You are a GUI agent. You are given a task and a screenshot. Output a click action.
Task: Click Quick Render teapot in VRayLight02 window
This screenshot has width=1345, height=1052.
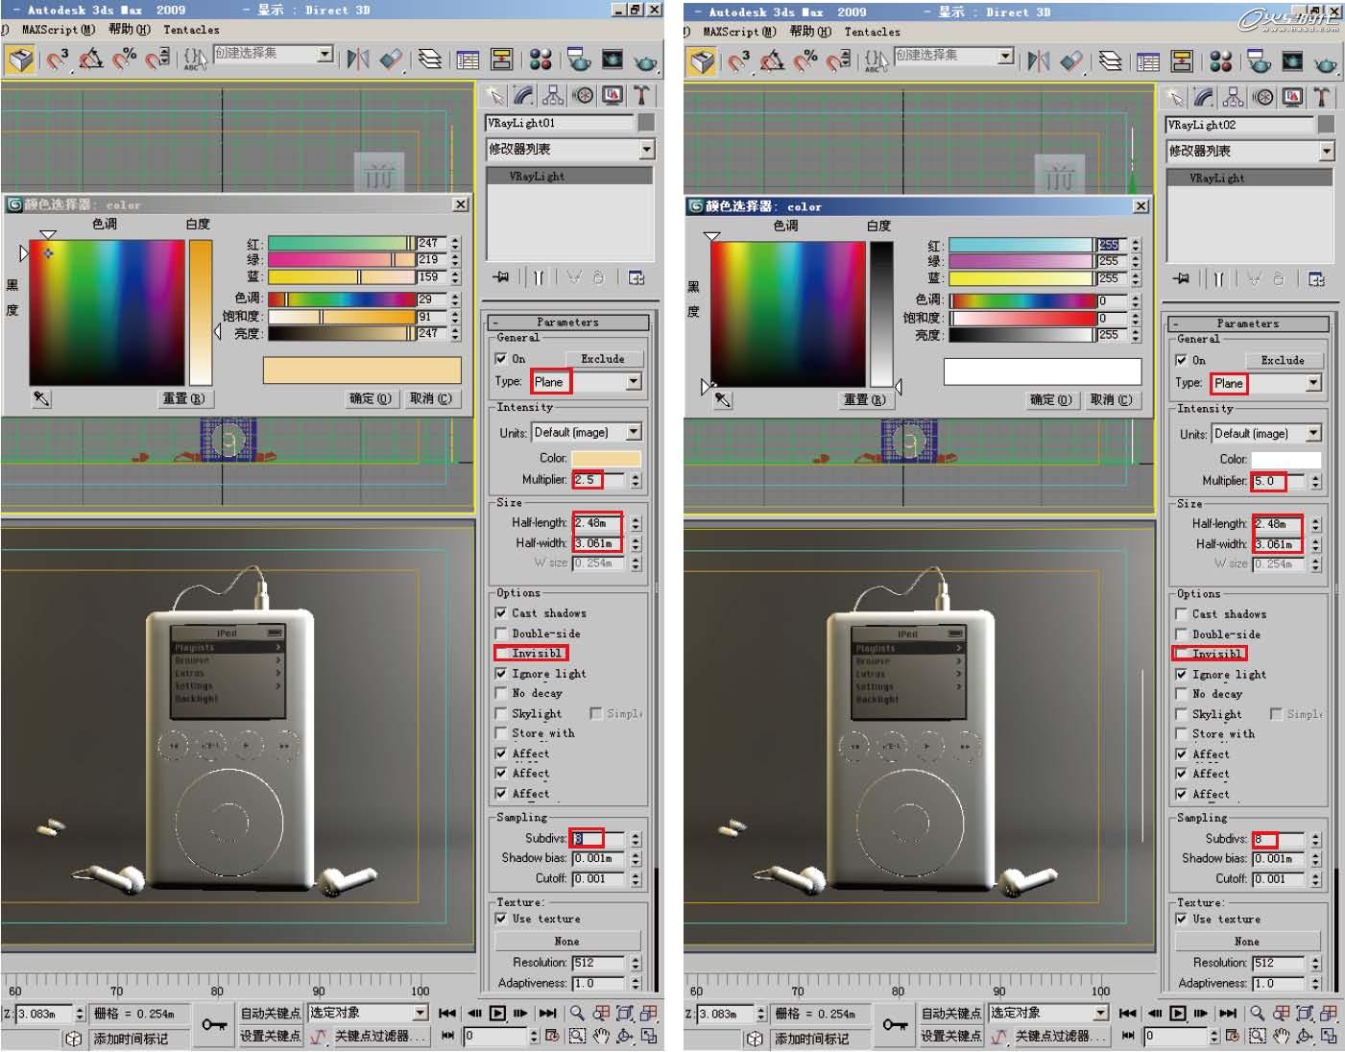point(1326,63)
